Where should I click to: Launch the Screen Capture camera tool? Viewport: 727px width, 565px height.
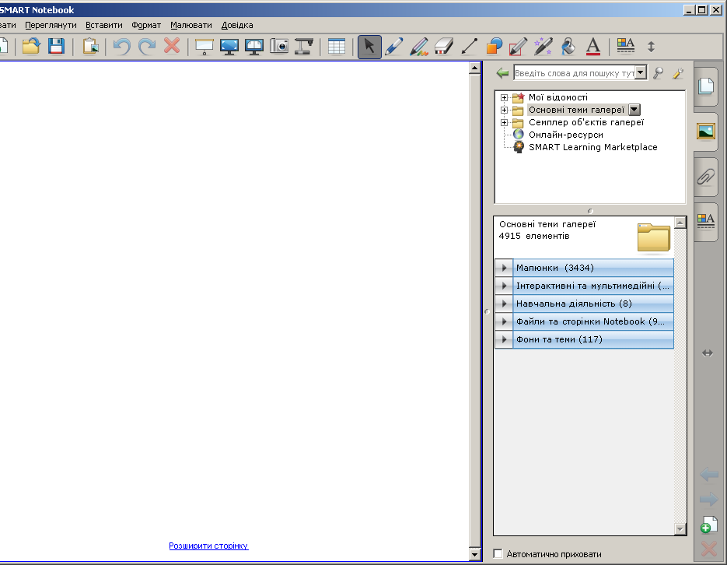(x=279, y=47)
